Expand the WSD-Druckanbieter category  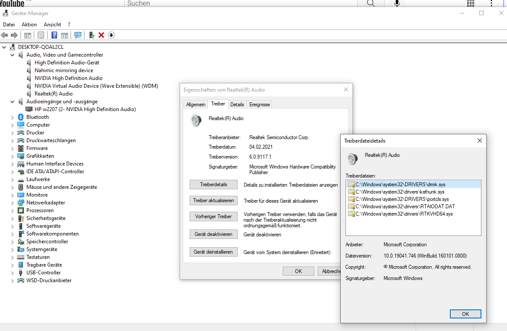point(12,281)
